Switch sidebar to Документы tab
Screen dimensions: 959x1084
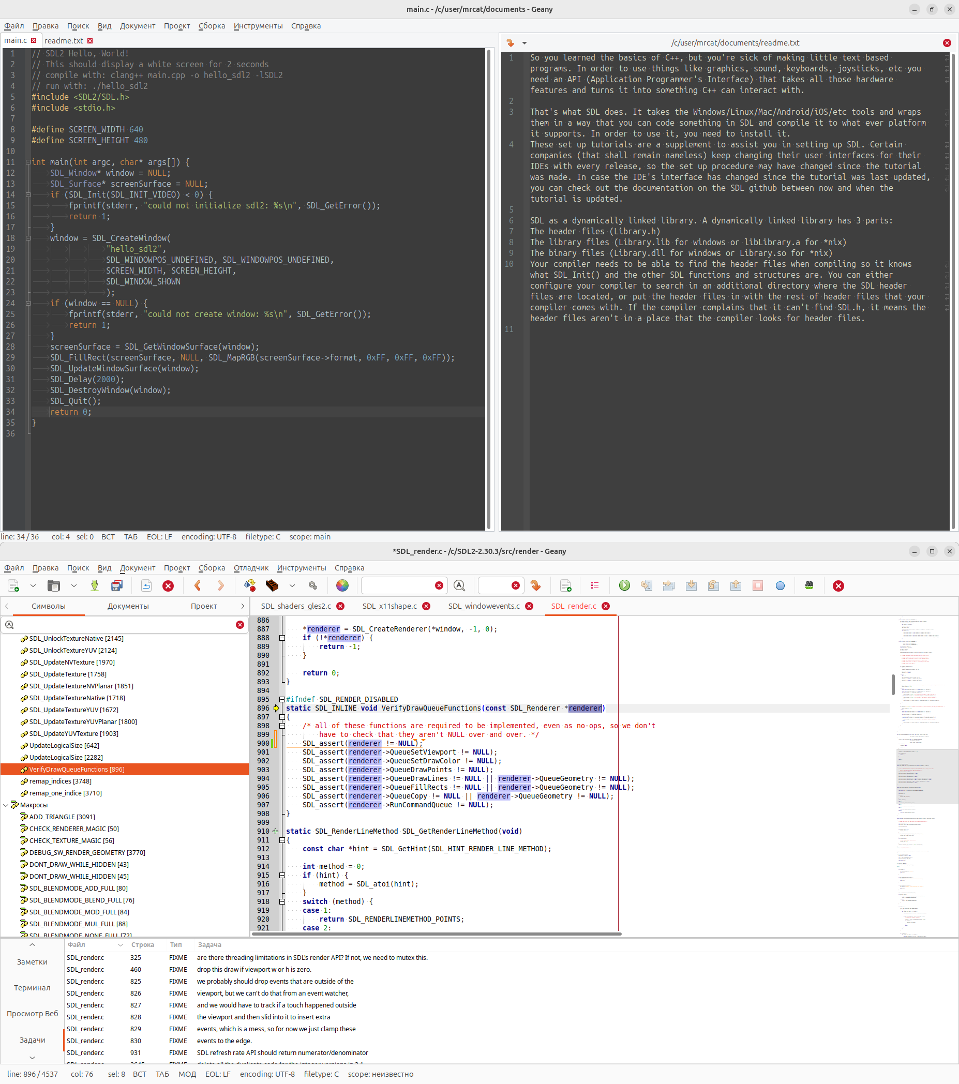point(128,606)
